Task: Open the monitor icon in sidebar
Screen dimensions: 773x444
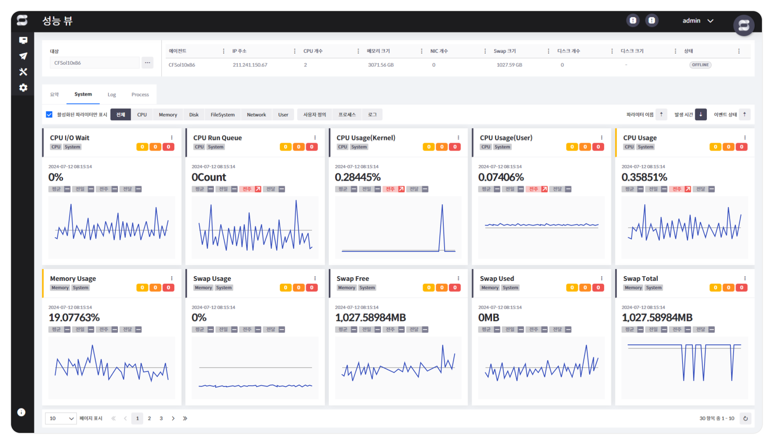Action: [x=23, y=40]
